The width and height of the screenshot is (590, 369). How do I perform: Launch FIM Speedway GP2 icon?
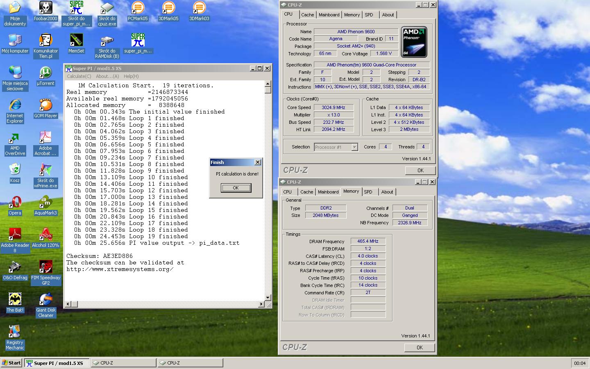click(x=45, y=273)
